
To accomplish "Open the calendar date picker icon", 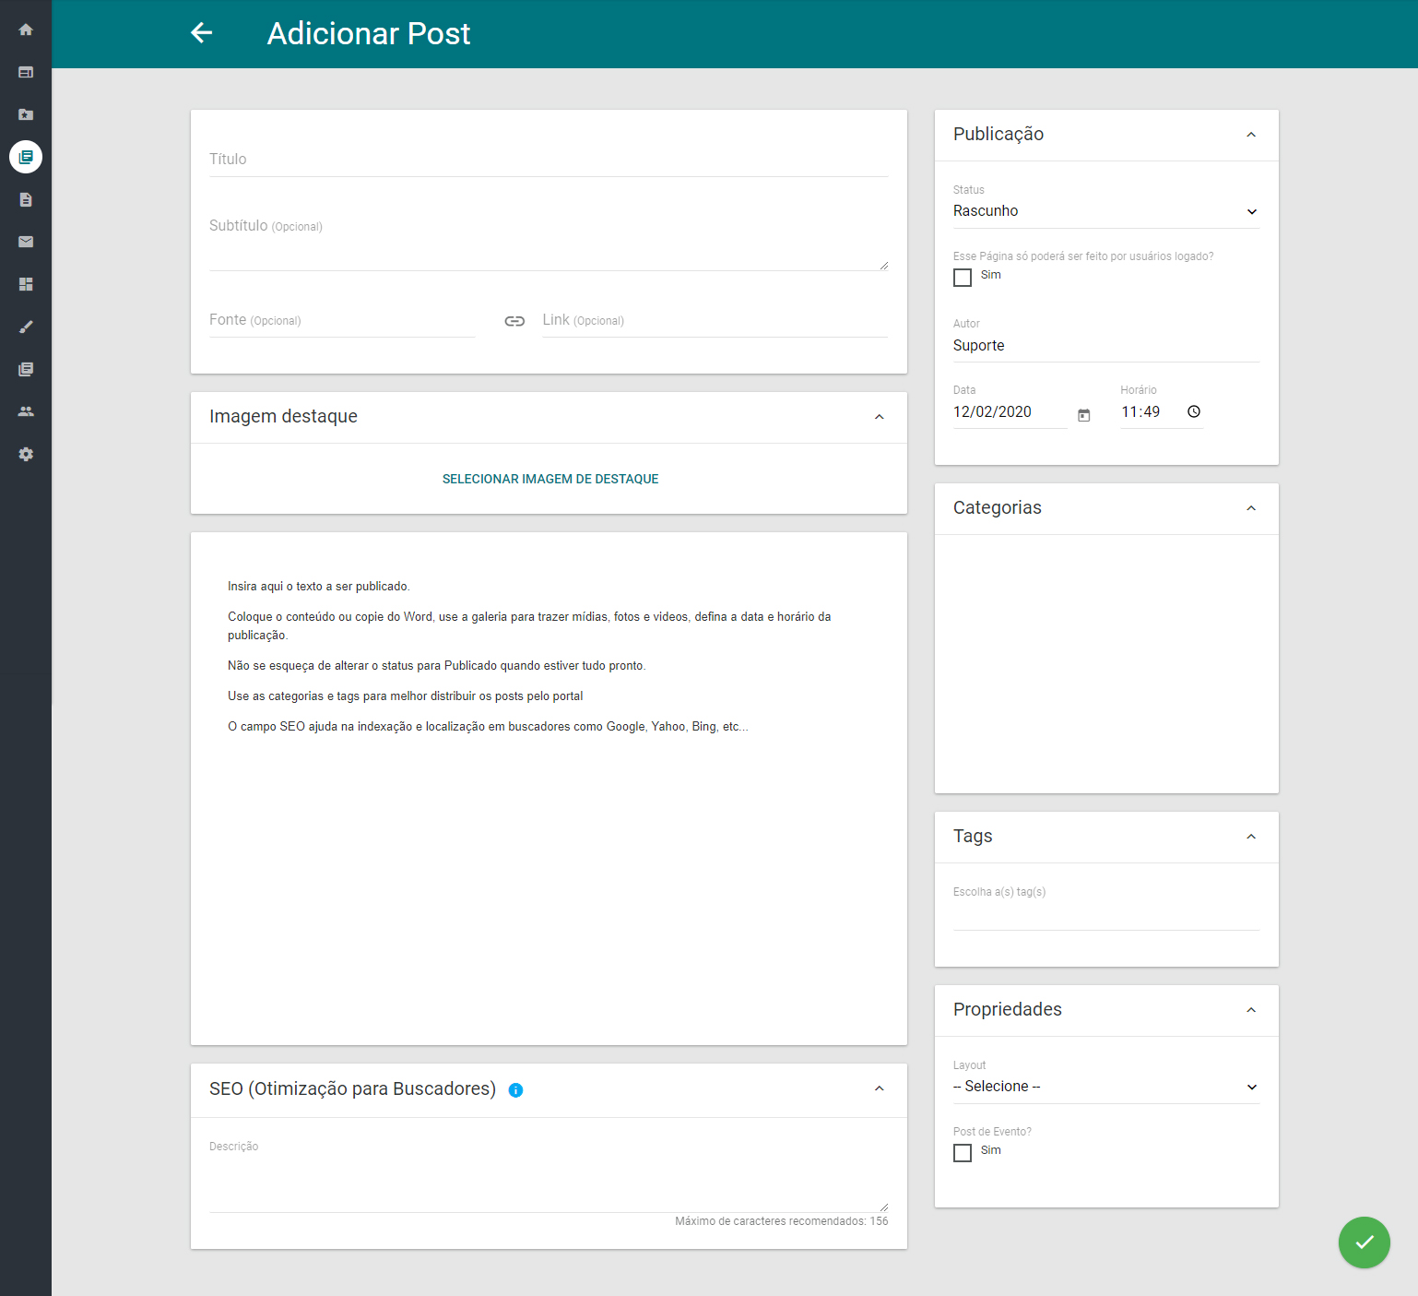I will coord(1084,415).
